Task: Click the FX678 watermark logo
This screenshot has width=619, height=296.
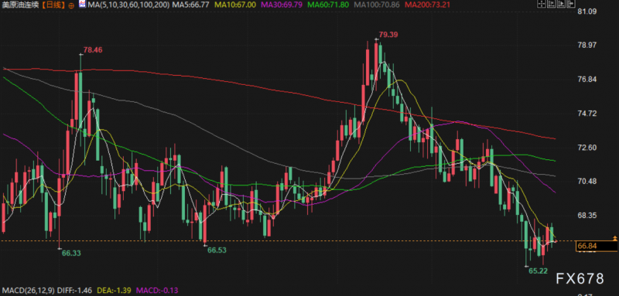Action: pyautogui.click(x=580, y=279)
